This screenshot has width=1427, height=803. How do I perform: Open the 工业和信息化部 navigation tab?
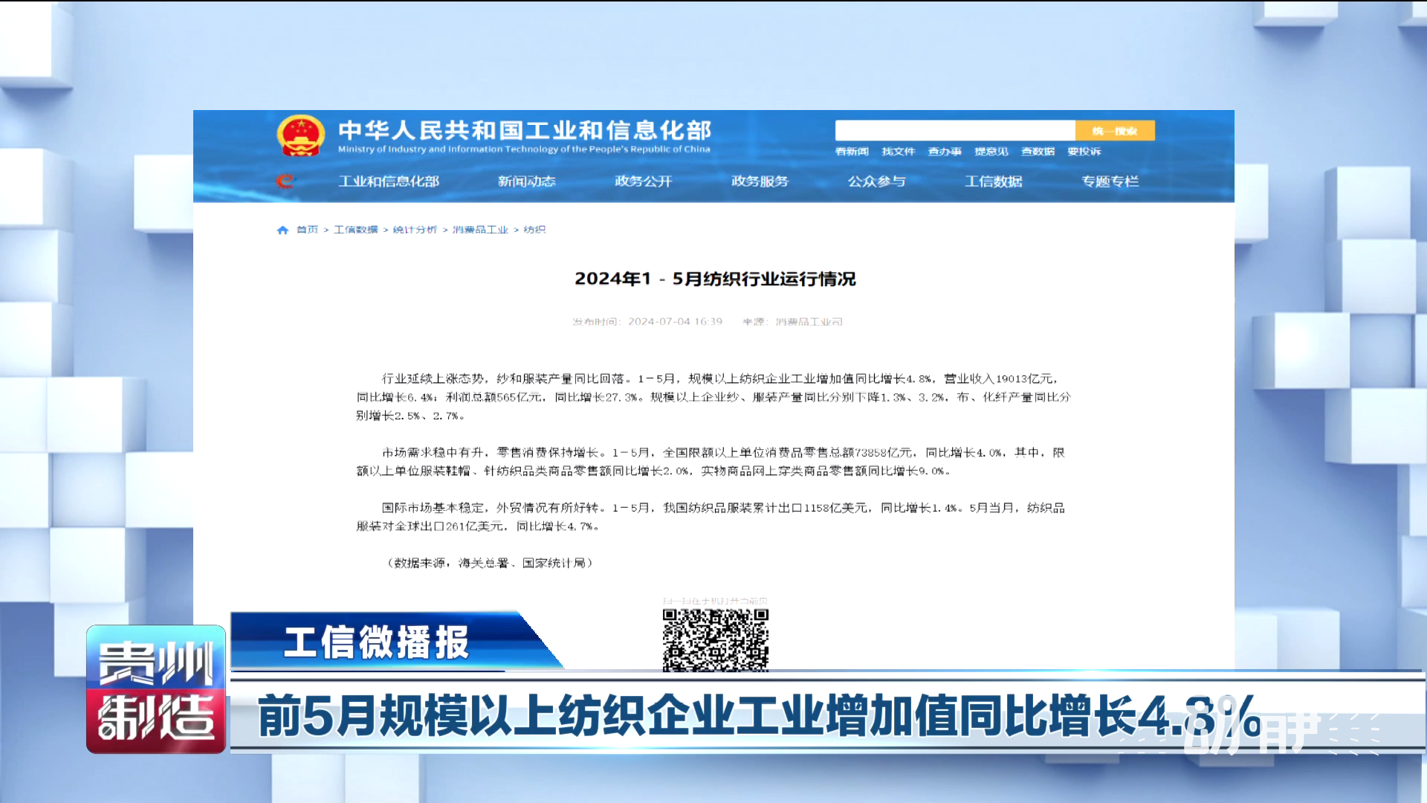389,181
